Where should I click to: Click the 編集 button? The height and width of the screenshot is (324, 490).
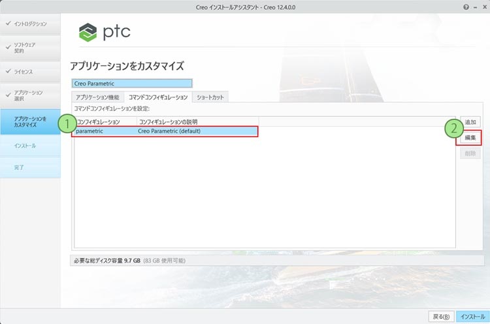point(470,138)
